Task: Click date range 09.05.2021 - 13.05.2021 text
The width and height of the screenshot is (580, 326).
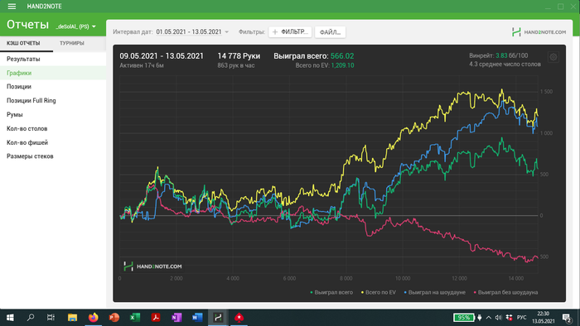Action: click(x=162, y=56)
